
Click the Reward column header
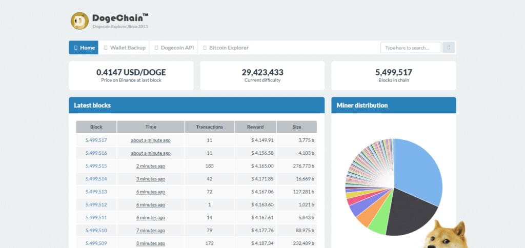tap(255, 127)
